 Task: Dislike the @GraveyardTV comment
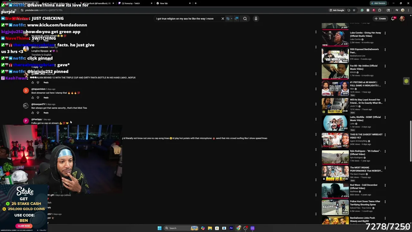[x=38, y=113]
